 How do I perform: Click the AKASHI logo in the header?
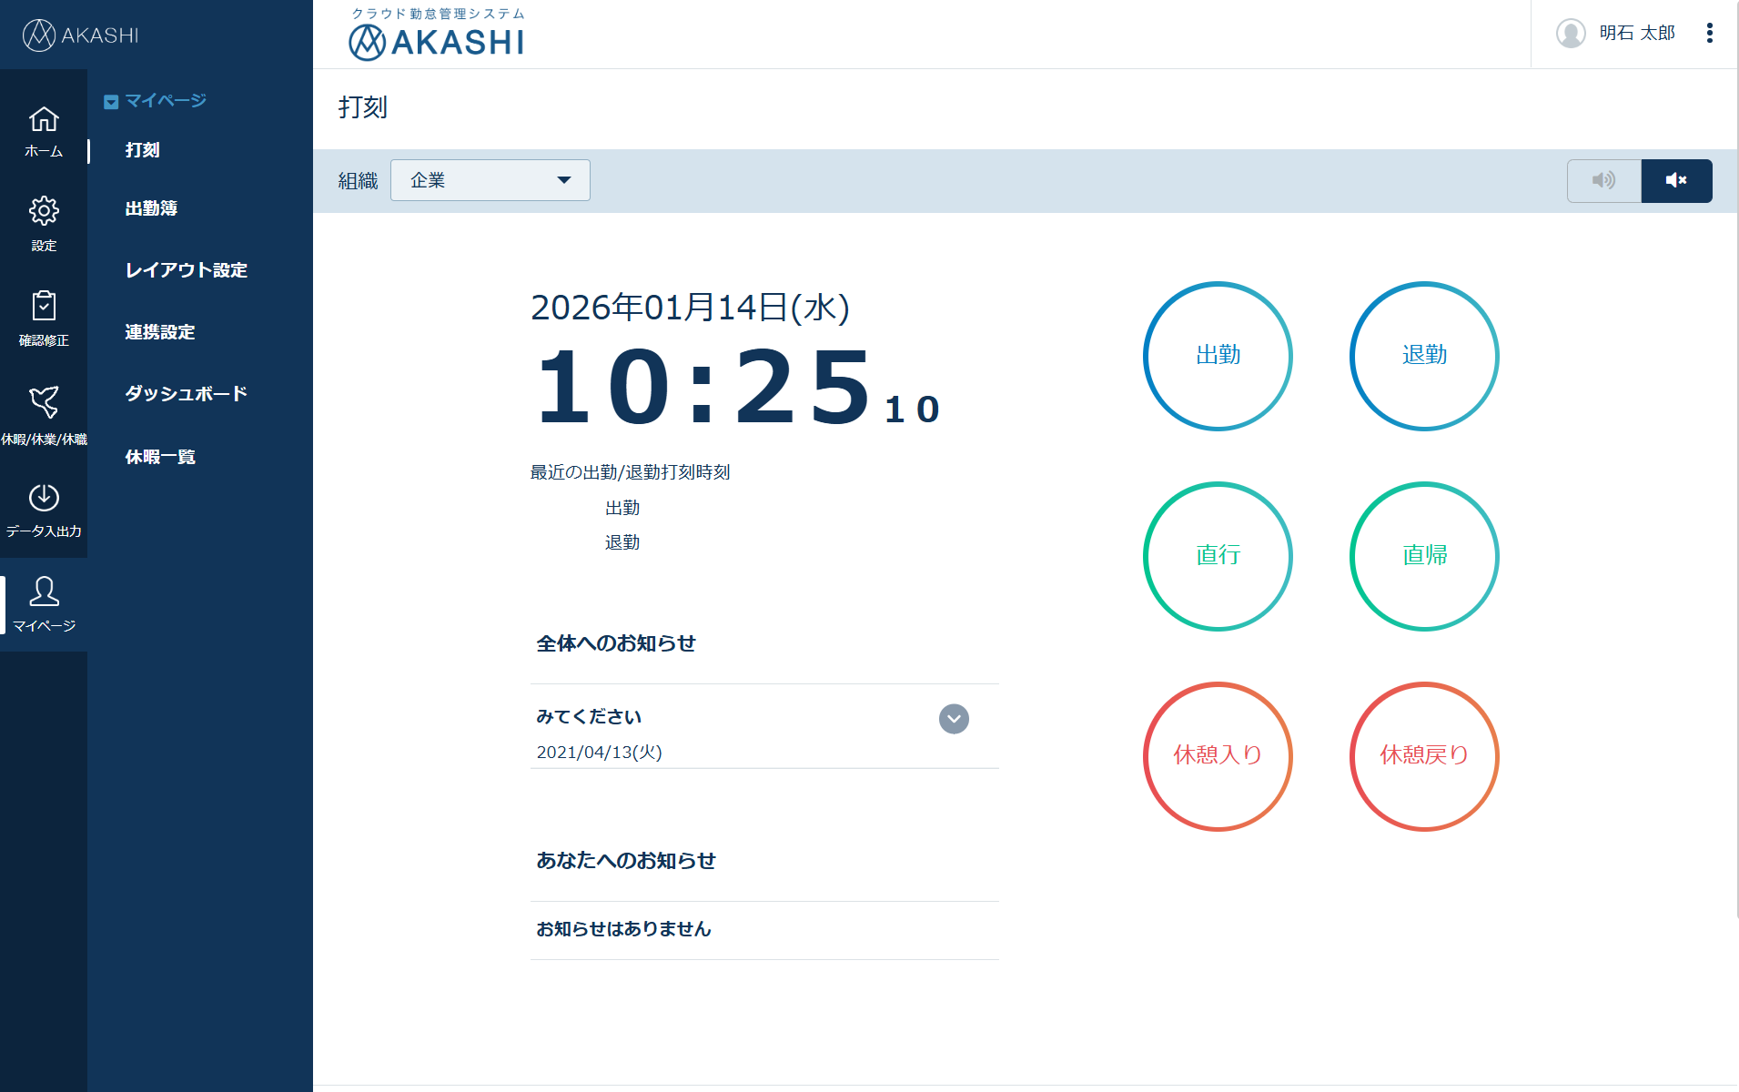437,38
